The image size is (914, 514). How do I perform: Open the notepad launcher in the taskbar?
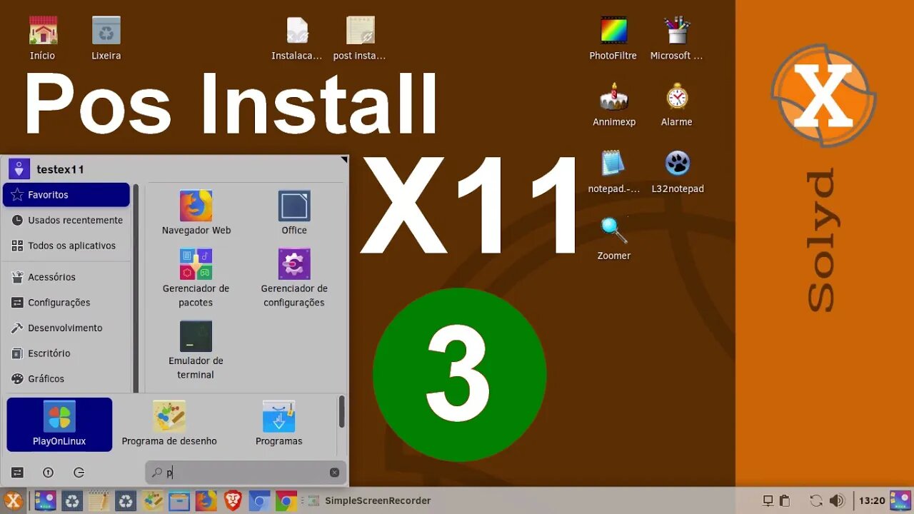tap(99, 500)
